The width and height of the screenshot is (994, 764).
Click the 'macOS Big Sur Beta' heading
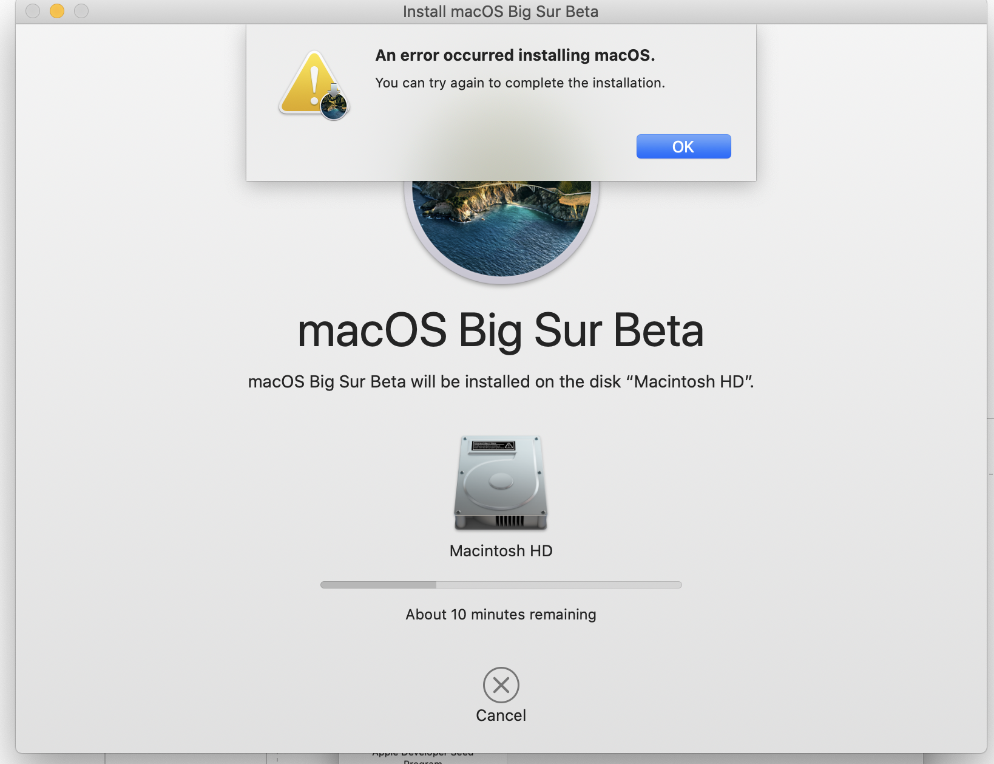coord(501,330)
